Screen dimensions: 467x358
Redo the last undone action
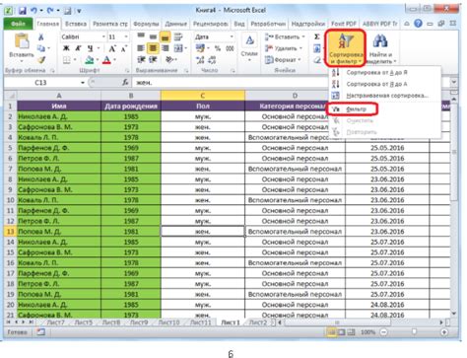coord(50,11)
